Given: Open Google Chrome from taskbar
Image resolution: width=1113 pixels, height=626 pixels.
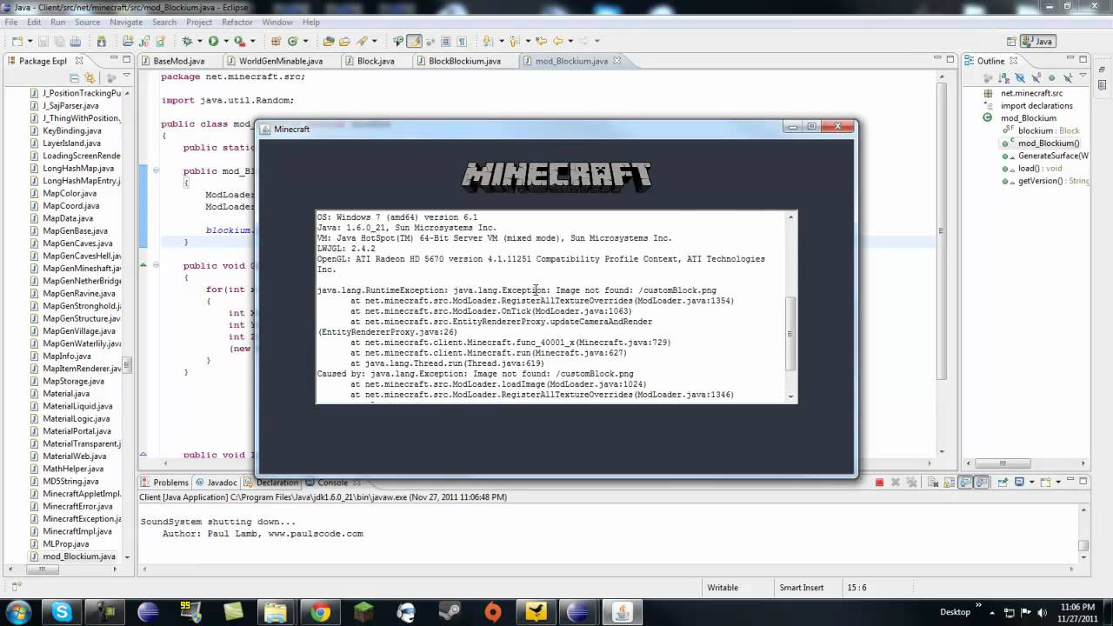Looking at the screenshot, I should (x=321, y=612).
